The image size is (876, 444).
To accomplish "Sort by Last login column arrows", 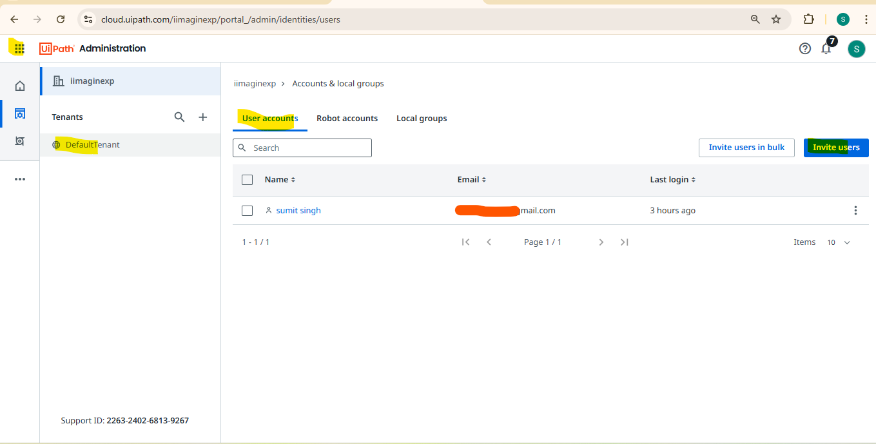I will click(692, 179).
